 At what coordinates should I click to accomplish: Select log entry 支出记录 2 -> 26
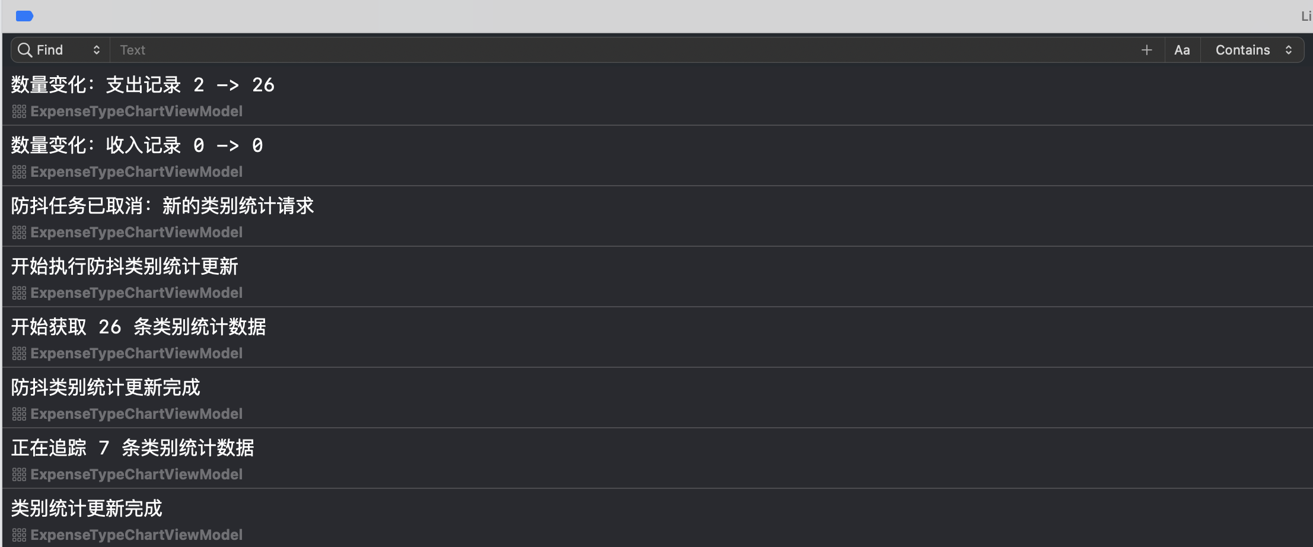pos(143,85)
